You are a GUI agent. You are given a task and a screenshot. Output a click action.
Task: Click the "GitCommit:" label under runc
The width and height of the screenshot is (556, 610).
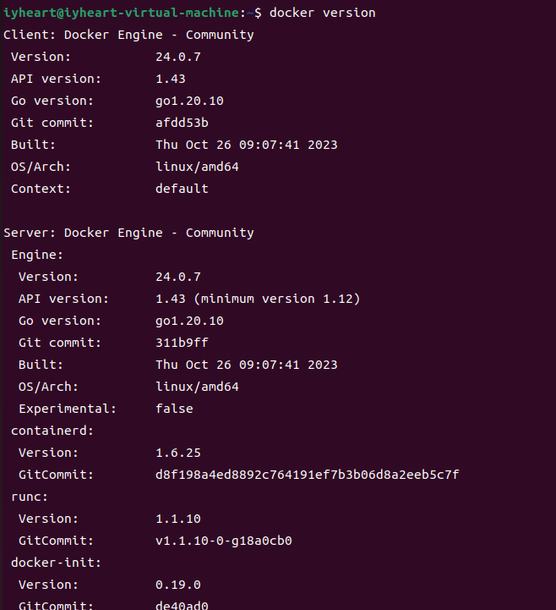click(57, 541)
